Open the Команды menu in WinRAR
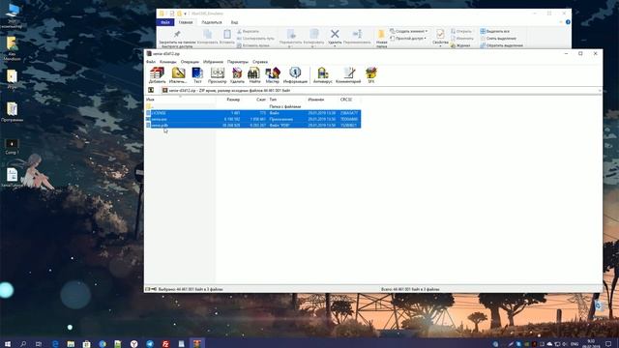The height and width of the screenshot is (348, 619). pos(167,62)
